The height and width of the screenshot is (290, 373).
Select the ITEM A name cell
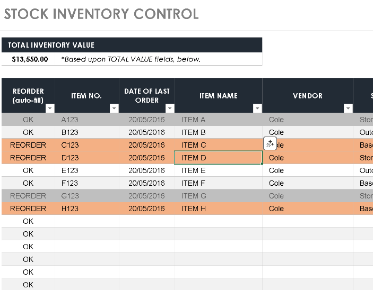219,120
